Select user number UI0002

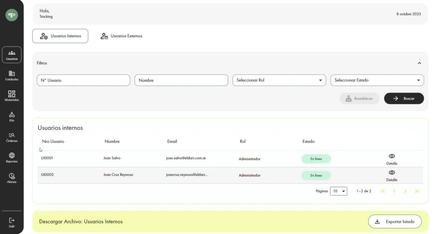tap(47, 175)
